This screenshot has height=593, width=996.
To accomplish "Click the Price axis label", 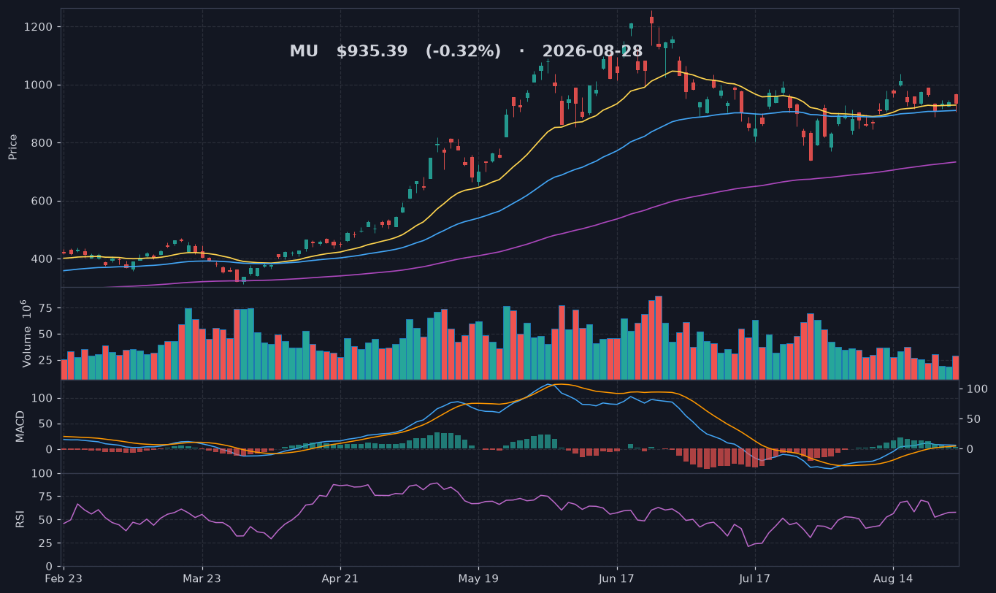I will pyautogui.click(x=13, y=147).
